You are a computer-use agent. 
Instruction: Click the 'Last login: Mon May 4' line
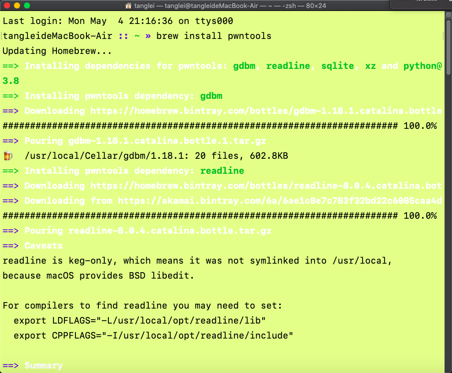point(118,21)
